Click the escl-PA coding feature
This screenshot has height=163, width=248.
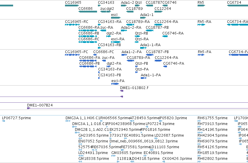tap(115, 84)
